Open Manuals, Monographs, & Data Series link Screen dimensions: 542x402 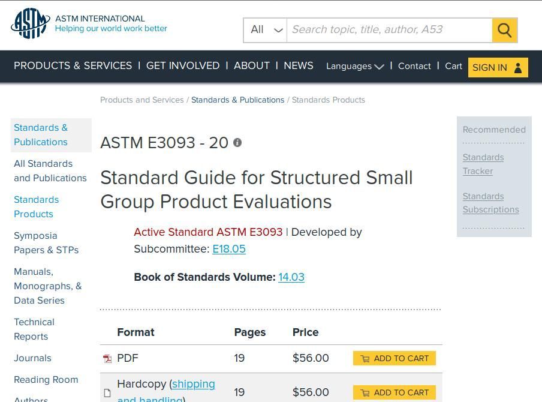48,286
